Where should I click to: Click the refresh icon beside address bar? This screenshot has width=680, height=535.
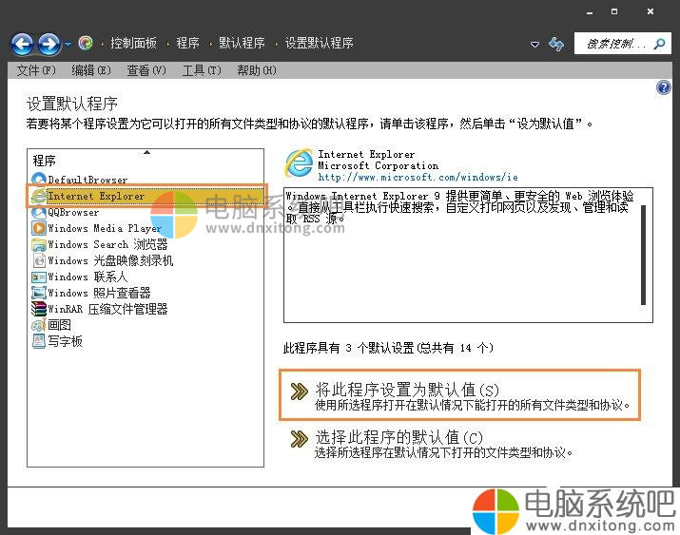click(x=556, y=44)
